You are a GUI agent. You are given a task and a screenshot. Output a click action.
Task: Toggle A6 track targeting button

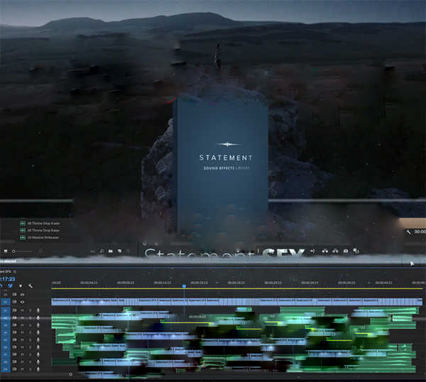[x=6, y=347]
